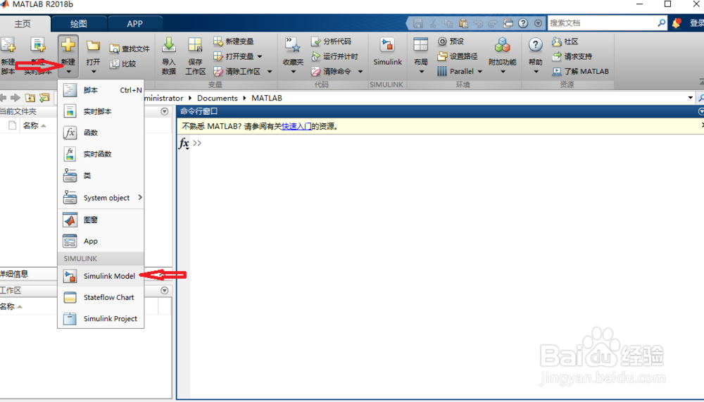Choose Simulink Model from the menu
The image size is (704, 402).
click(101, 276)
